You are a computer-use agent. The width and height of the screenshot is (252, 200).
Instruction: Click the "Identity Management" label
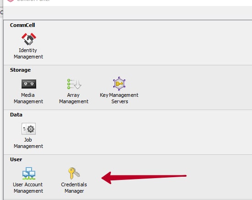28,53
